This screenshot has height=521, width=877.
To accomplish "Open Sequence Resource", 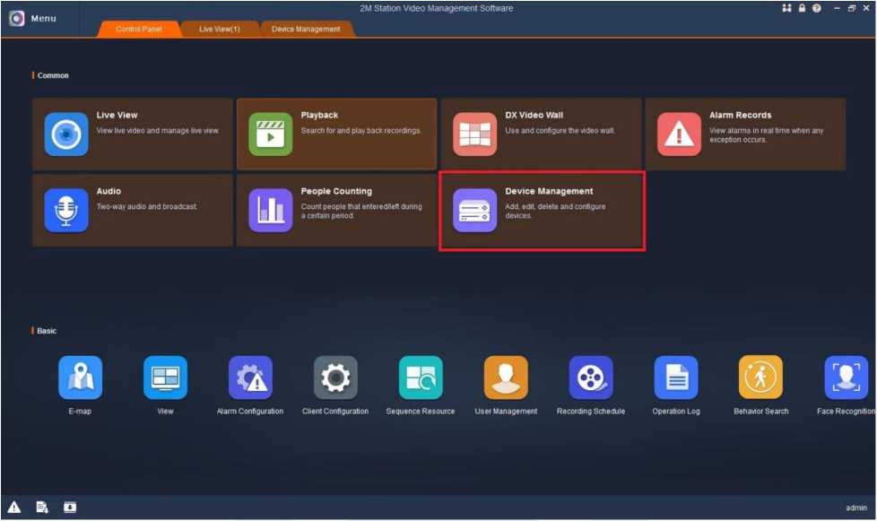I will tap(421, 378).
